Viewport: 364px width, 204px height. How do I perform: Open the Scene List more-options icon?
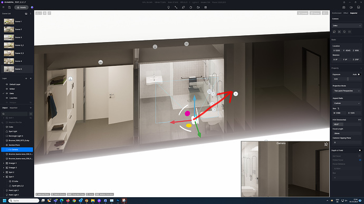tap(31, 14)
